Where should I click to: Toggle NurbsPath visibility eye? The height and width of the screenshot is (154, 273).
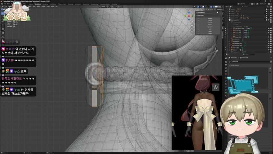pos(269,41)
